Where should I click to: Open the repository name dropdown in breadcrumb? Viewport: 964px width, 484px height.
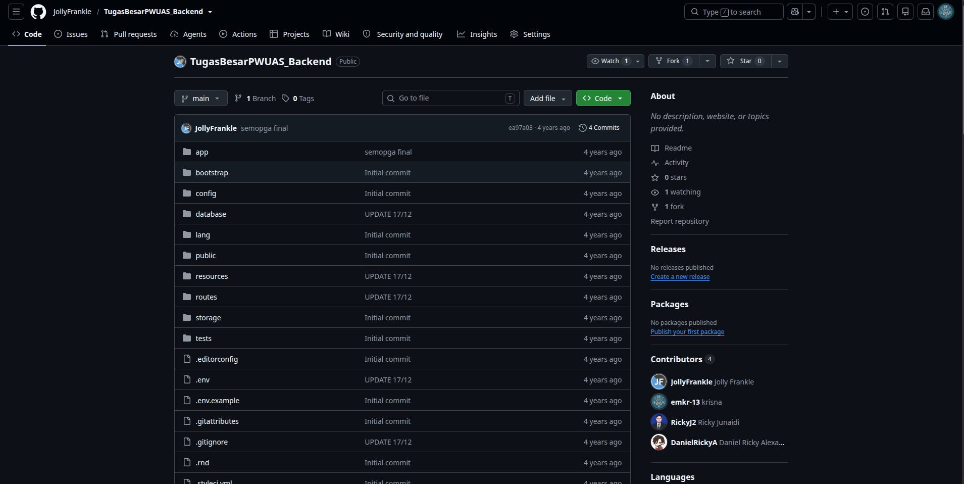click(x=210, y=12)
